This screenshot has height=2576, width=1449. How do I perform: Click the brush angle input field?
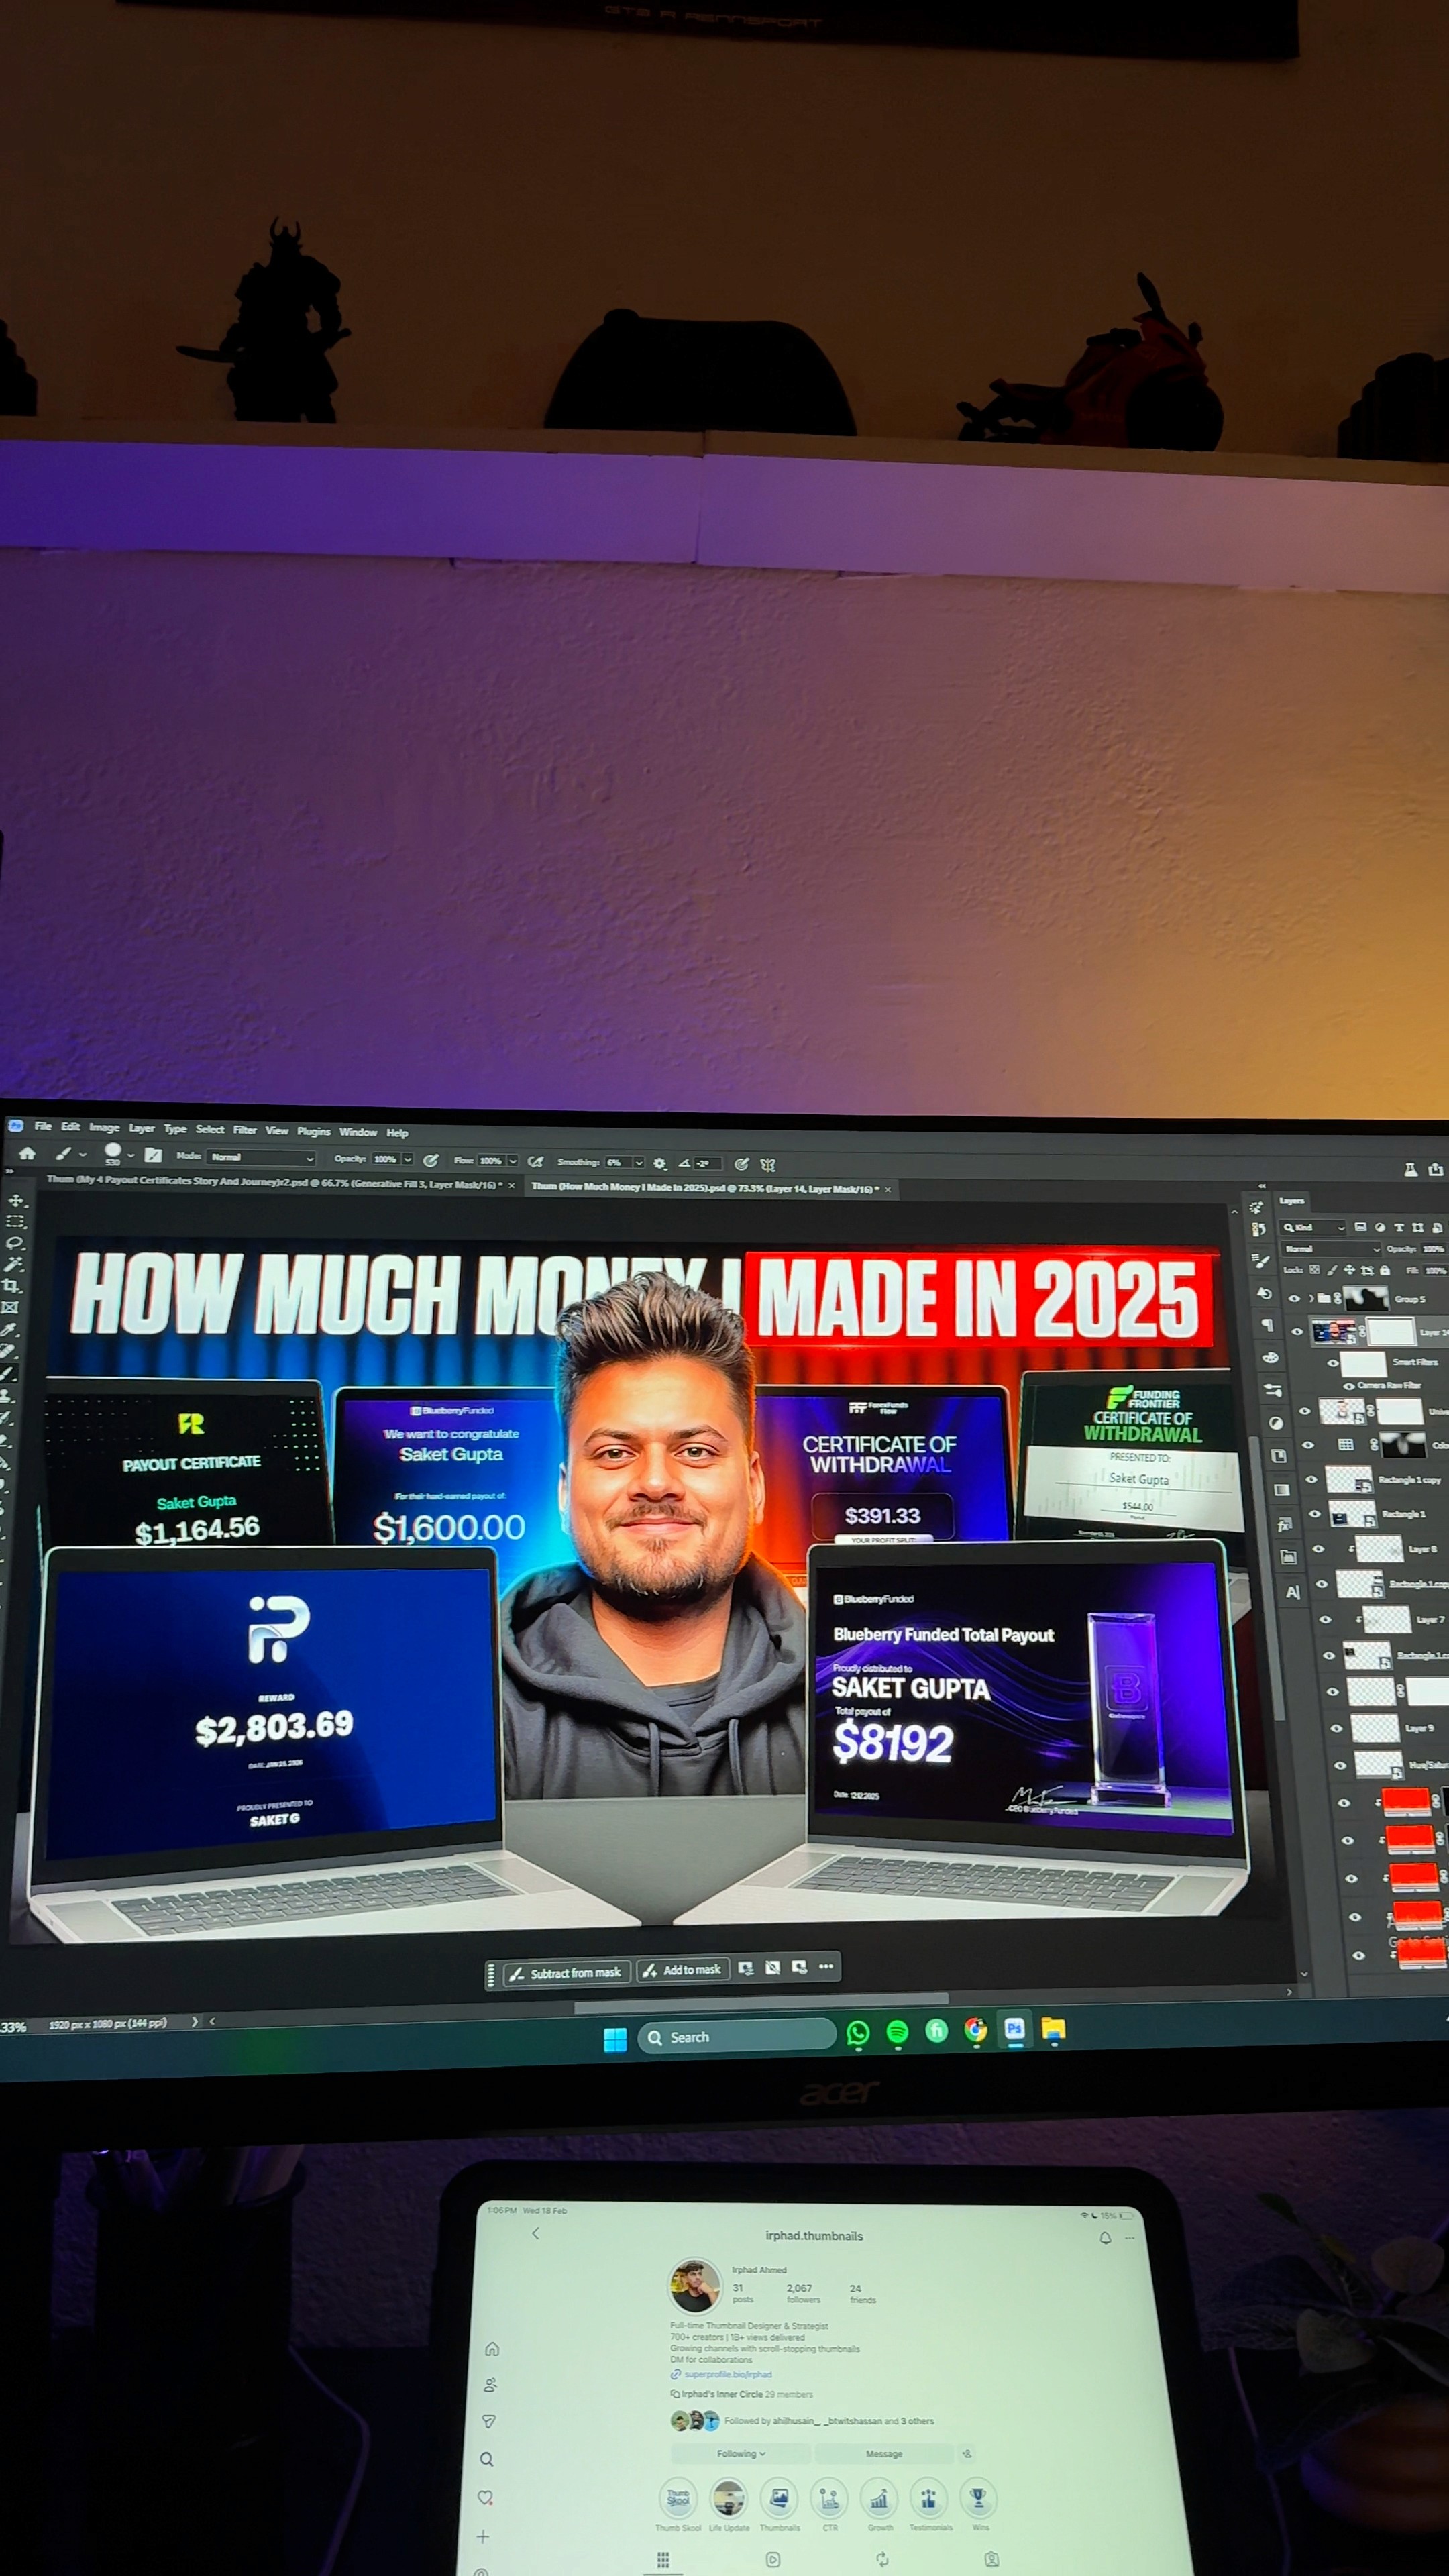click(707, 1164)
